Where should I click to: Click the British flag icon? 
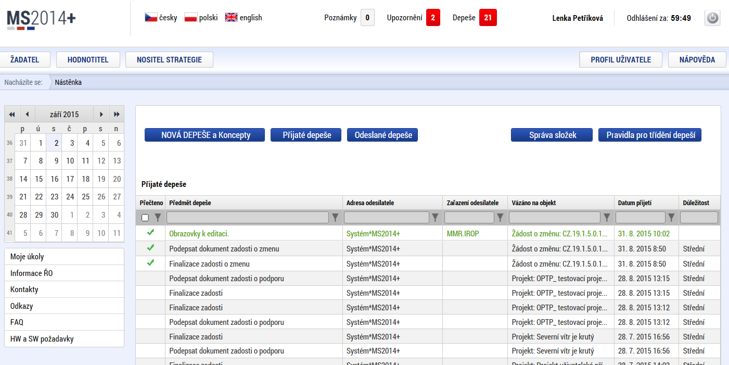pyautogui.click(x=231, y=18)
